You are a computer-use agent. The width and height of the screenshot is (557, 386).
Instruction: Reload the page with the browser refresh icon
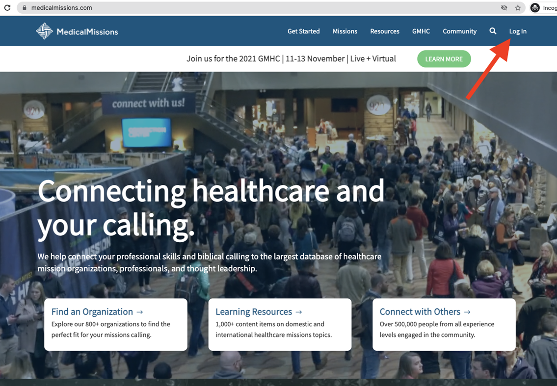click(x=7, y=8)
